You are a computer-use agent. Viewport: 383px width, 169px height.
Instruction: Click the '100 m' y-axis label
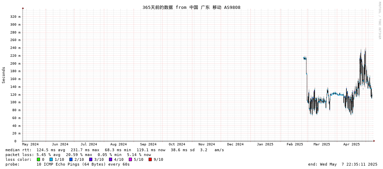pyautogui.click(x=15, y=102)
